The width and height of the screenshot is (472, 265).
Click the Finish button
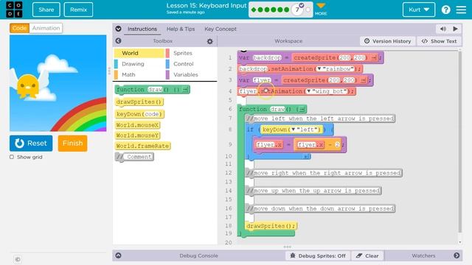pyautogui.click(x=72, y=143)
